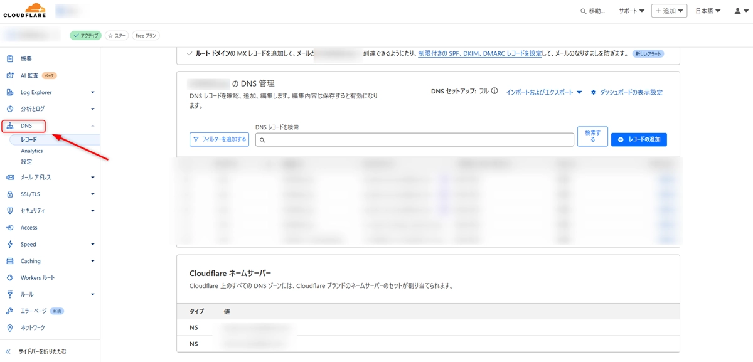Click the 概要 sidebar icon

pyautogui.click(x=9, y=59)
